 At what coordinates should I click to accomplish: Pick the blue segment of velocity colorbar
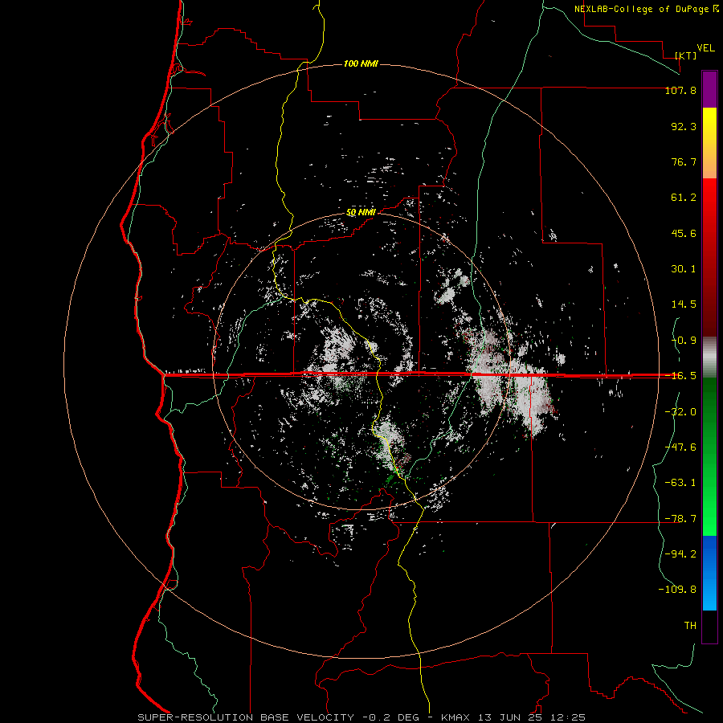709,573
